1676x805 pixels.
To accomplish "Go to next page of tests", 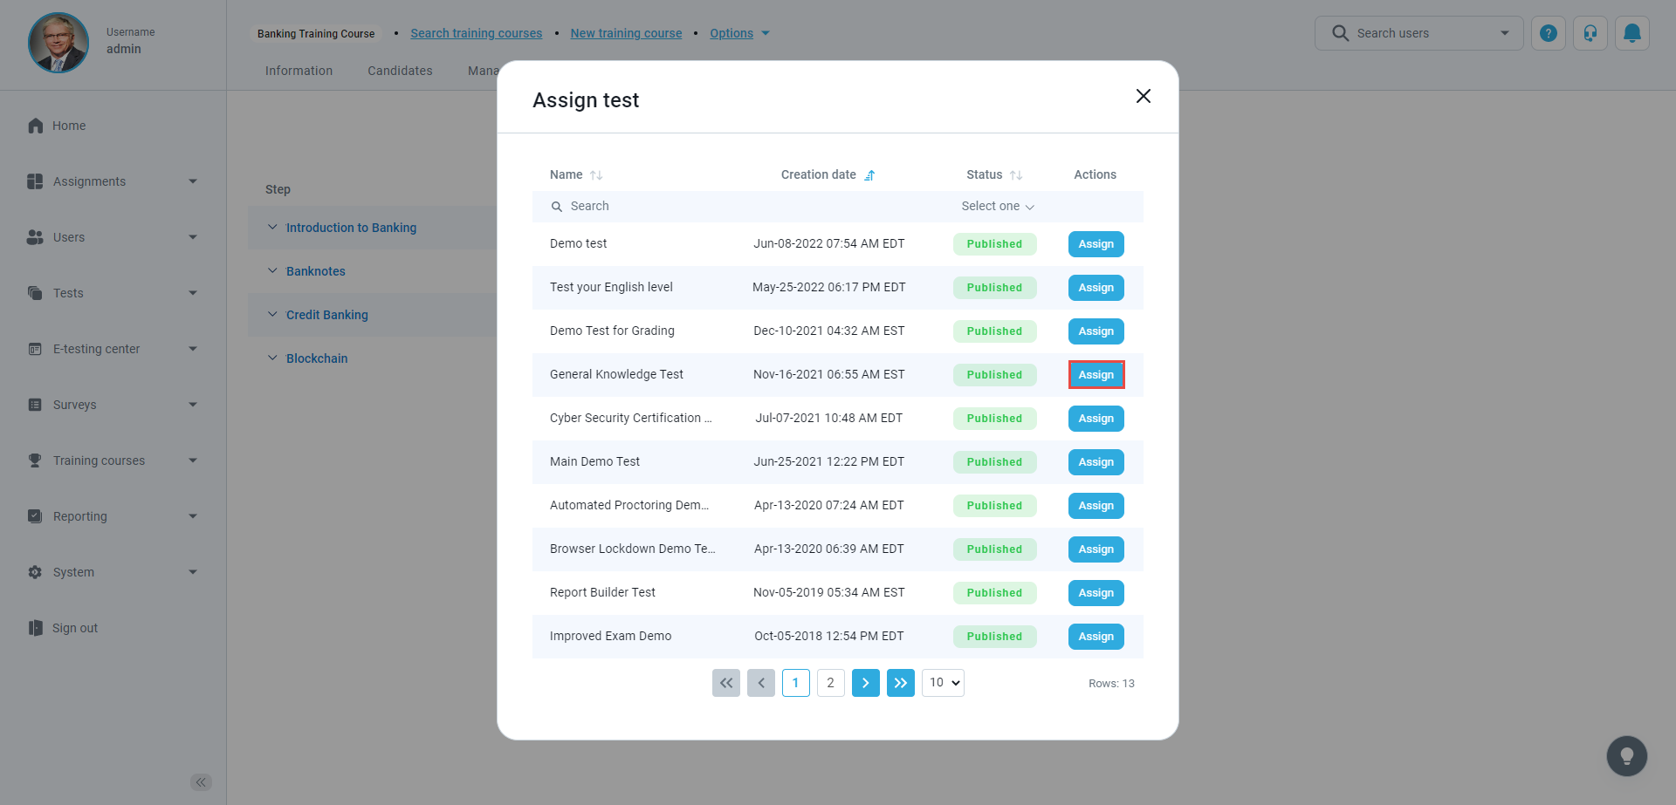I will point(866,683).
